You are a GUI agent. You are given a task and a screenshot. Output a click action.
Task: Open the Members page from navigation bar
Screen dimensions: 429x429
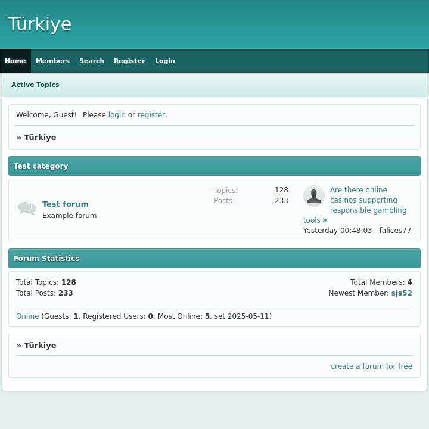[52, 61]
